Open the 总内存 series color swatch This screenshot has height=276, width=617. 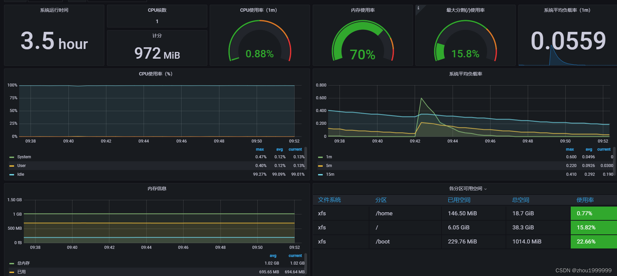click(x=12, y=263)
